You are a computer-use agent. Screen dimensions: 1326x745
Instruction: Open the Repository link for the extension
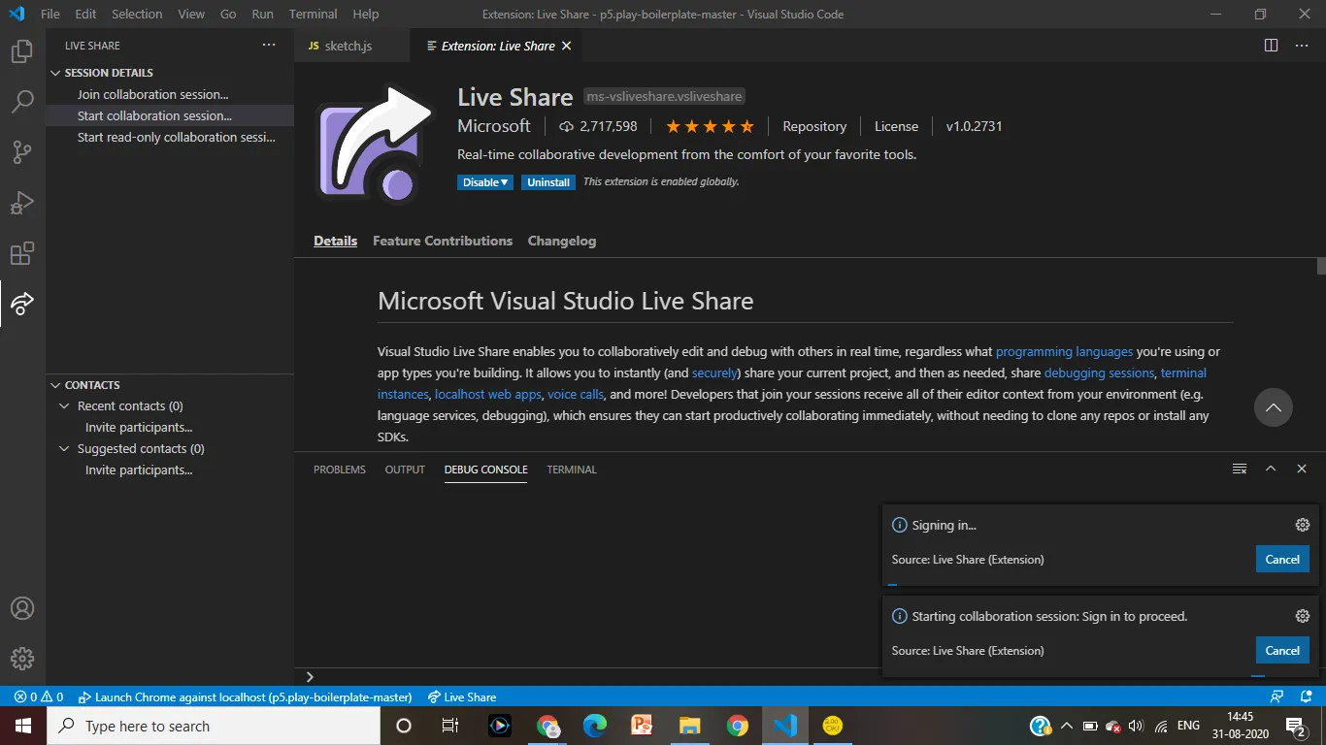(x=813, y=126)
